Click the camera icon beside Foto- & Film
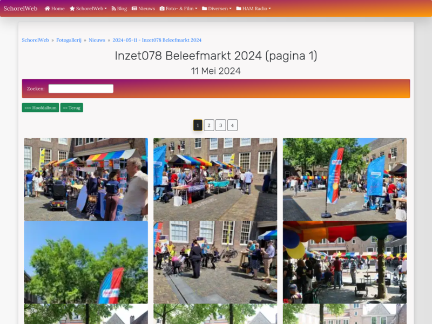432x324 pixels. 162,9
